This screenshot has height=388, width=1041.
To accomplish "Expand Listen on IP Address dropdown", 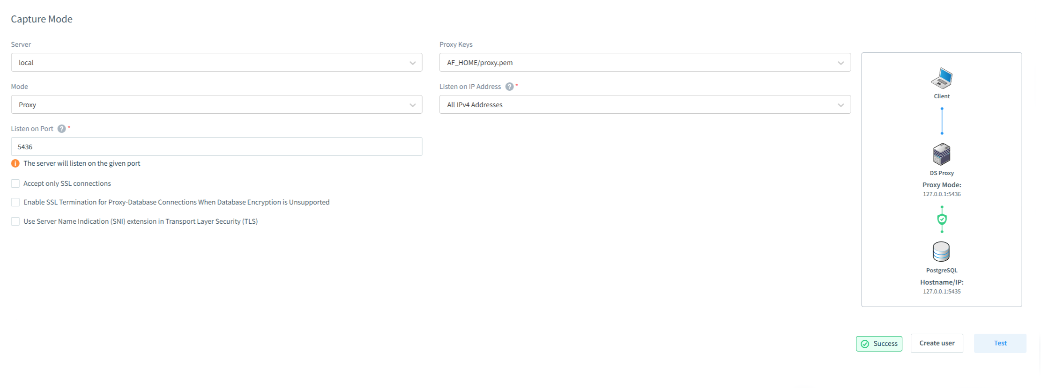I will click(645, 104).
